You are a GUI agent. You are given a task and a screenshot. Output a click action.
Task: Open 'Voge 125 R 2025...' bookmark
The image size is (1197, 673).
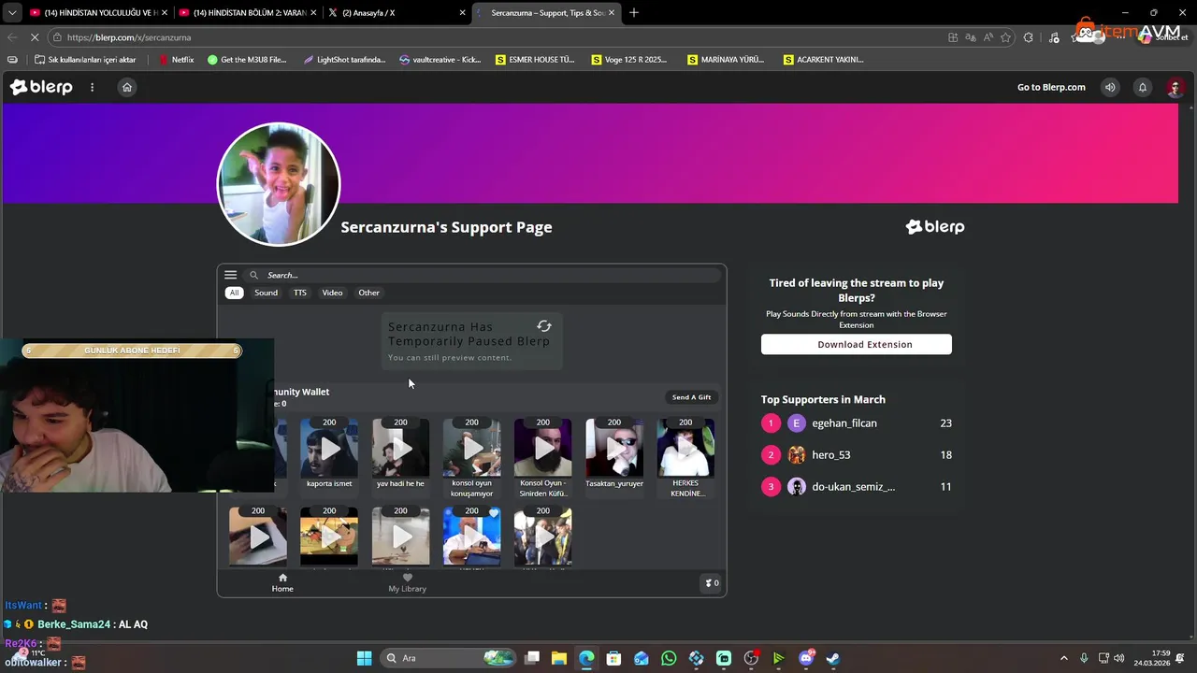[630, 60]
